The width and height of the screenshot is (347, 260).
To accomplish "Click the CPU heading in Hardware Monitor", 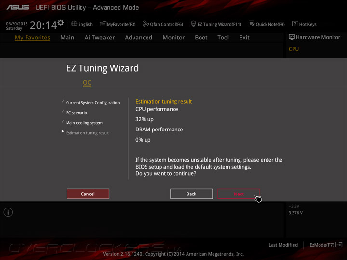I will [294, 49].
